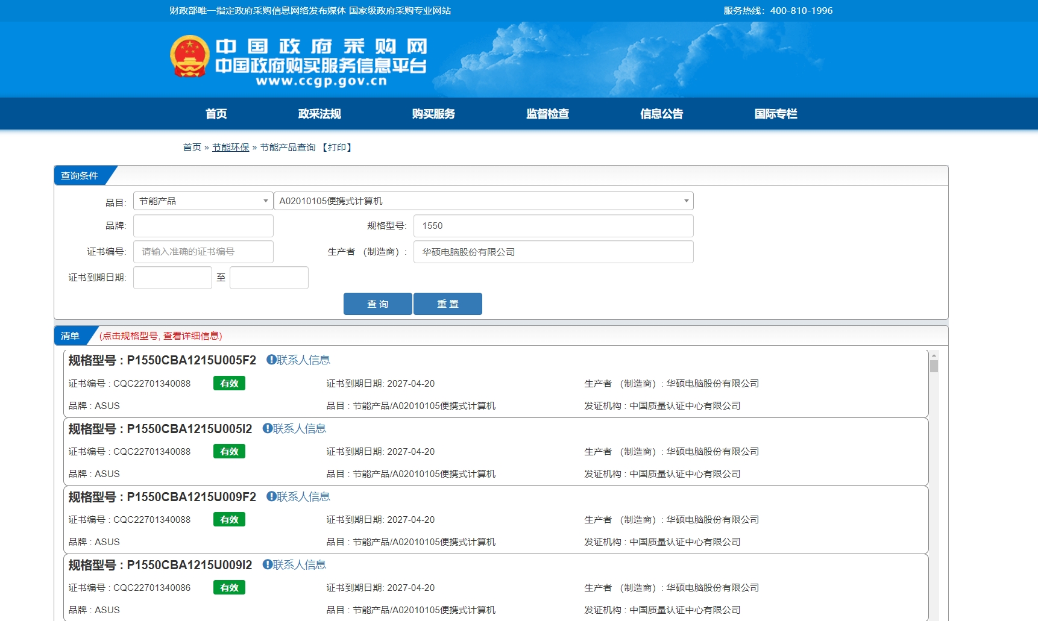Open 购买服务 navigation item
This screenshot has height=621, width=1038.
pos(433,114)
